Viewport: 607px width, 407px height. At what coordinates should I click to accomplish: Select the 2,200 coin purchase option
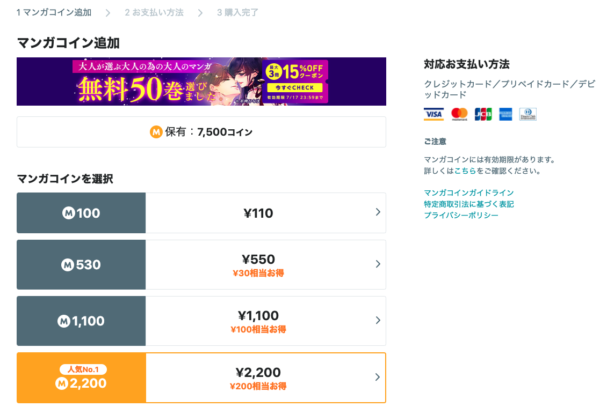coord(201,378)
